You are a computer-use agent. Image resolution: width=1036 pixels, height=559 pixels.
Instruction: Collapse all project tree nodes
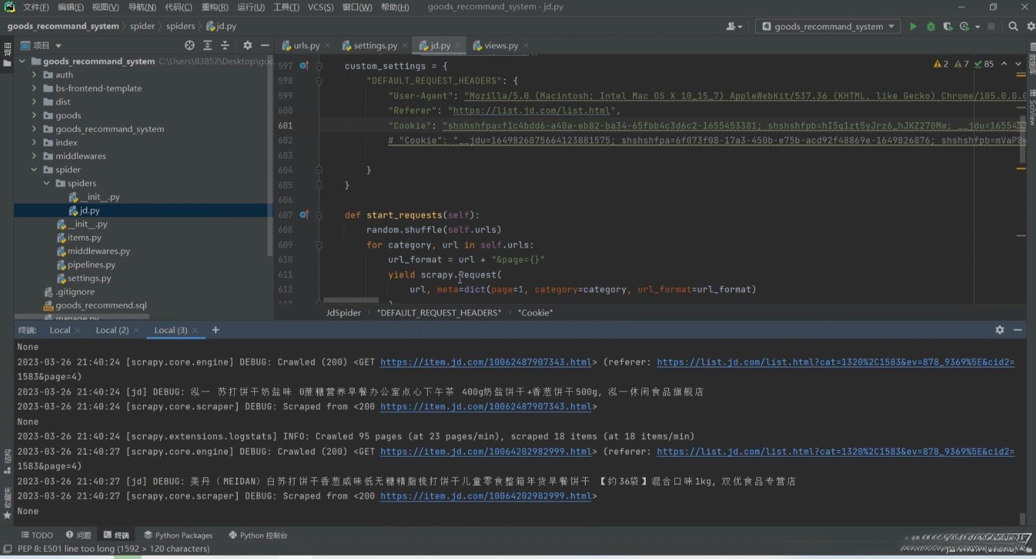[225, 45]
